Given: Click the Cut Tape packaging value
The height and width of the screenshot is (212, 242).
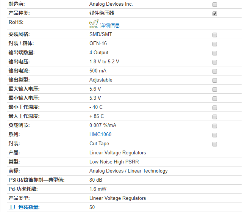Looking at the screenshot, I should [99, 144].
